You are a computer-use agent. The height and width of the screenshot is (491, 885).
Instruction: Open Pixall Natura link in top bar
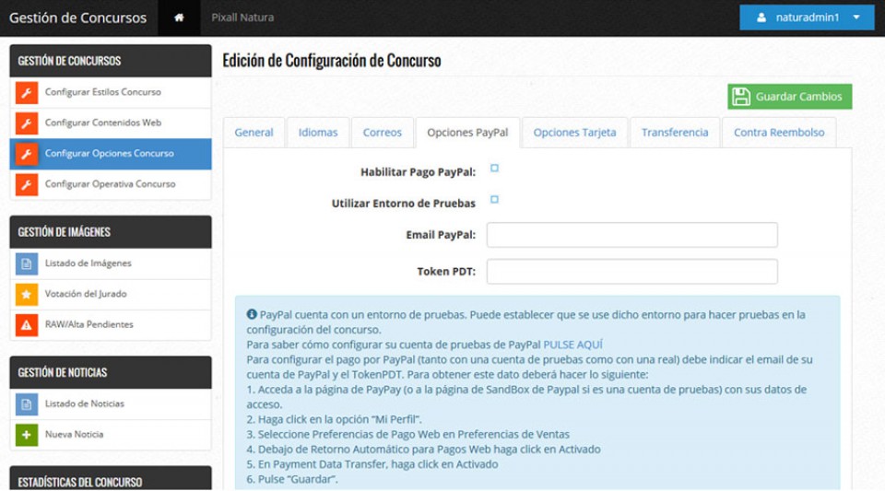tap(242, 18)
